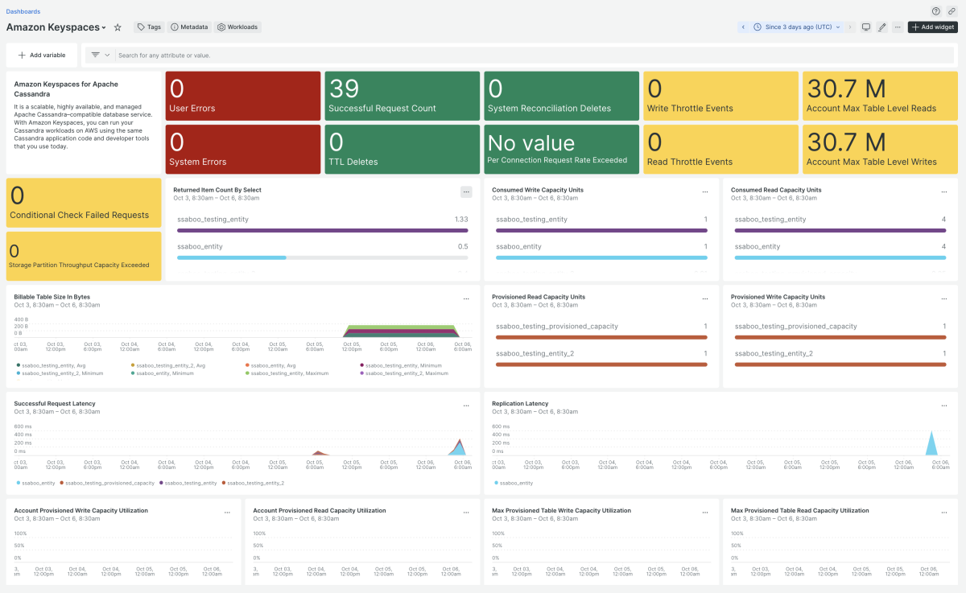966x593 pixels.
Task: Select Account Max Table Level Reads tile
Action: pyautogui.click(x=880, y=96)
